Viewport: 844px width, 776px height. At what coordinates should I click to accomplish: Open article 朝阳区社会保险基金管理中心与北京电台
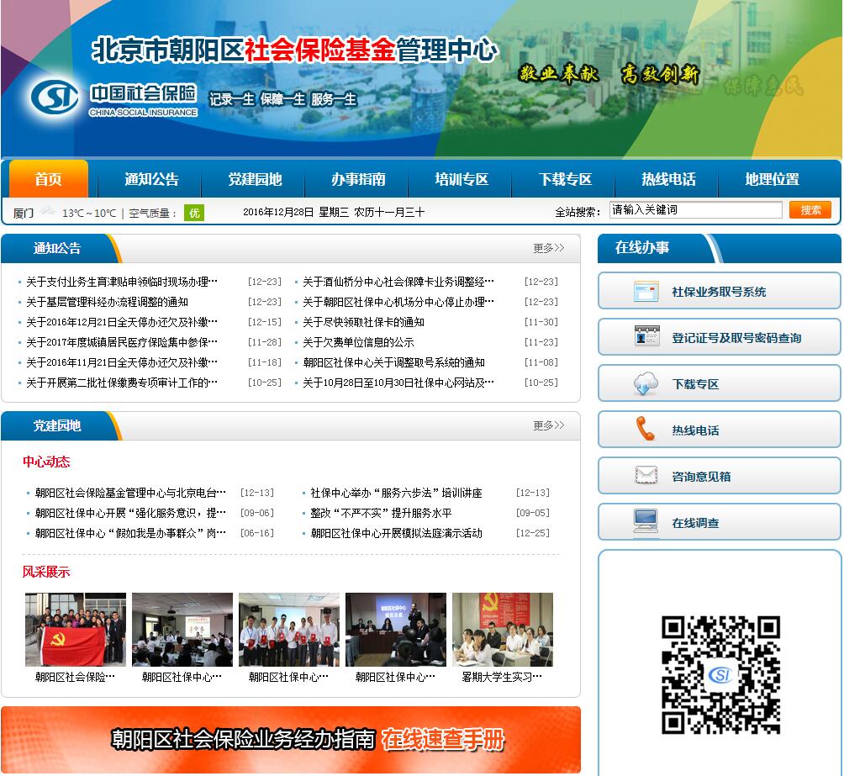pyautogui.click(x=131, y=493)
